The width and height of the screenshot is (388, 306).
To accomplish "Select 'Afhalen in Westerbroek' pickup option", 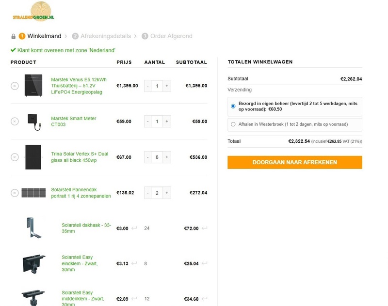I will pos(233,124).
